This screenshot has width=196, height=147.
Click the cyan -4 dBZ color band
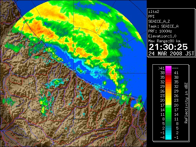tap(168, 138)
